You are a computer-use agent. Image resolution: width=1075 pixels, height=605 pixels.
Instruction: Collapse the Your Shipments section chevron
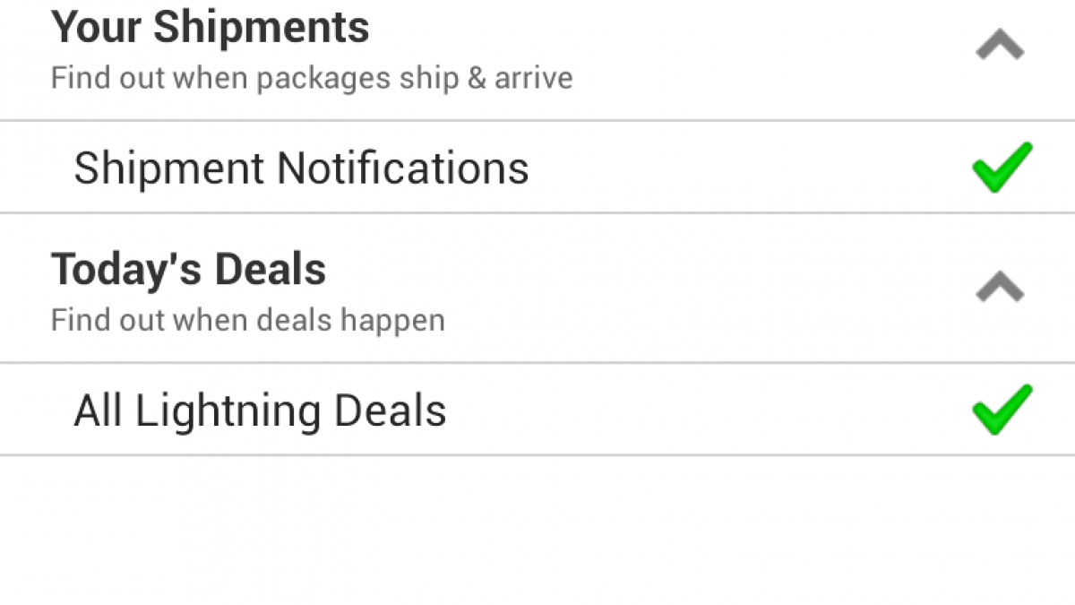tap(1000, 46)
